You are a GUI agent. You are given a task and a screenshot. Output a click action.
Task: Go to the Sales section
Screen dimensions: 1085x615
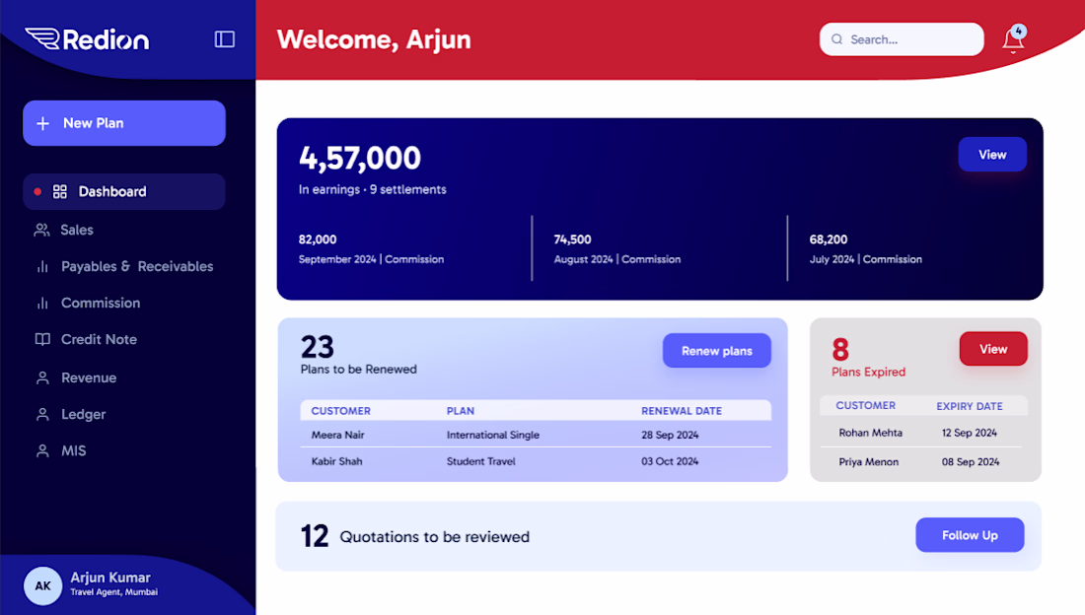click(77, 230)
